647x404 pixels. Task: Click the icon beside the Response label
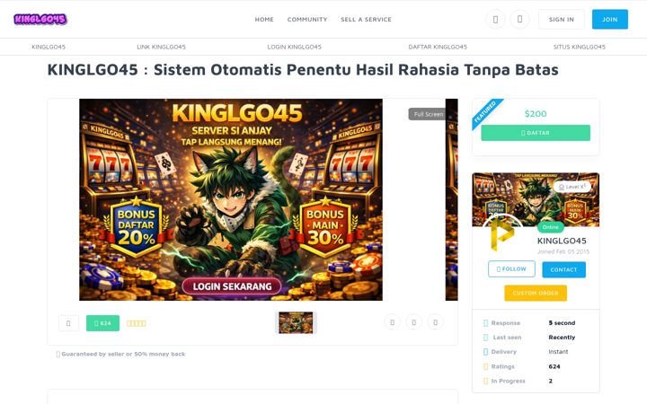[x=485, y=323]
